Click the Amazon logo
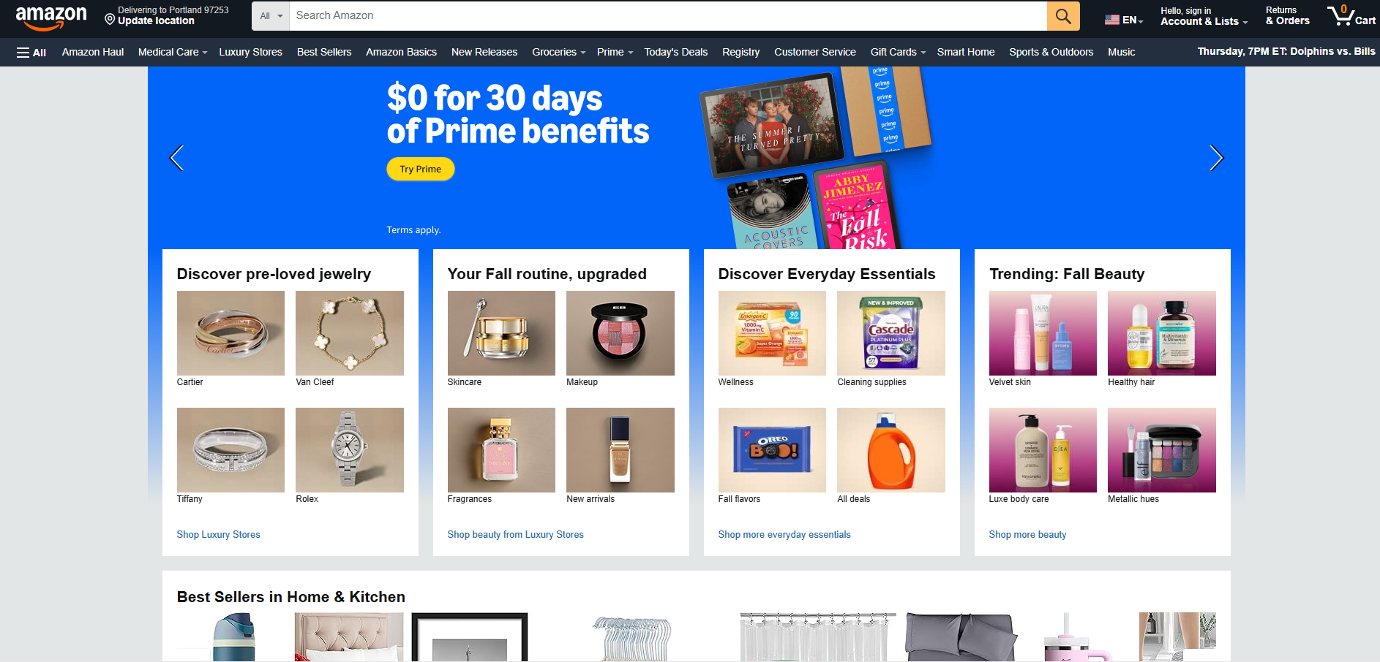 pos(51,18)
